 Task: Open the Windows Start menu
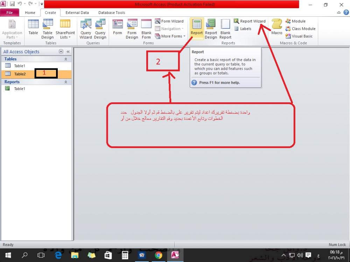click(8, 255)
